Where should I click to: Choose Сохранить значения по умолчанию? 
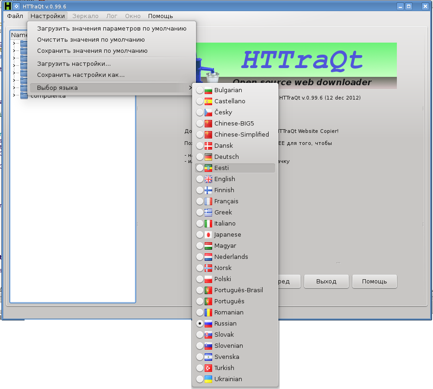[x=112, y=51]
